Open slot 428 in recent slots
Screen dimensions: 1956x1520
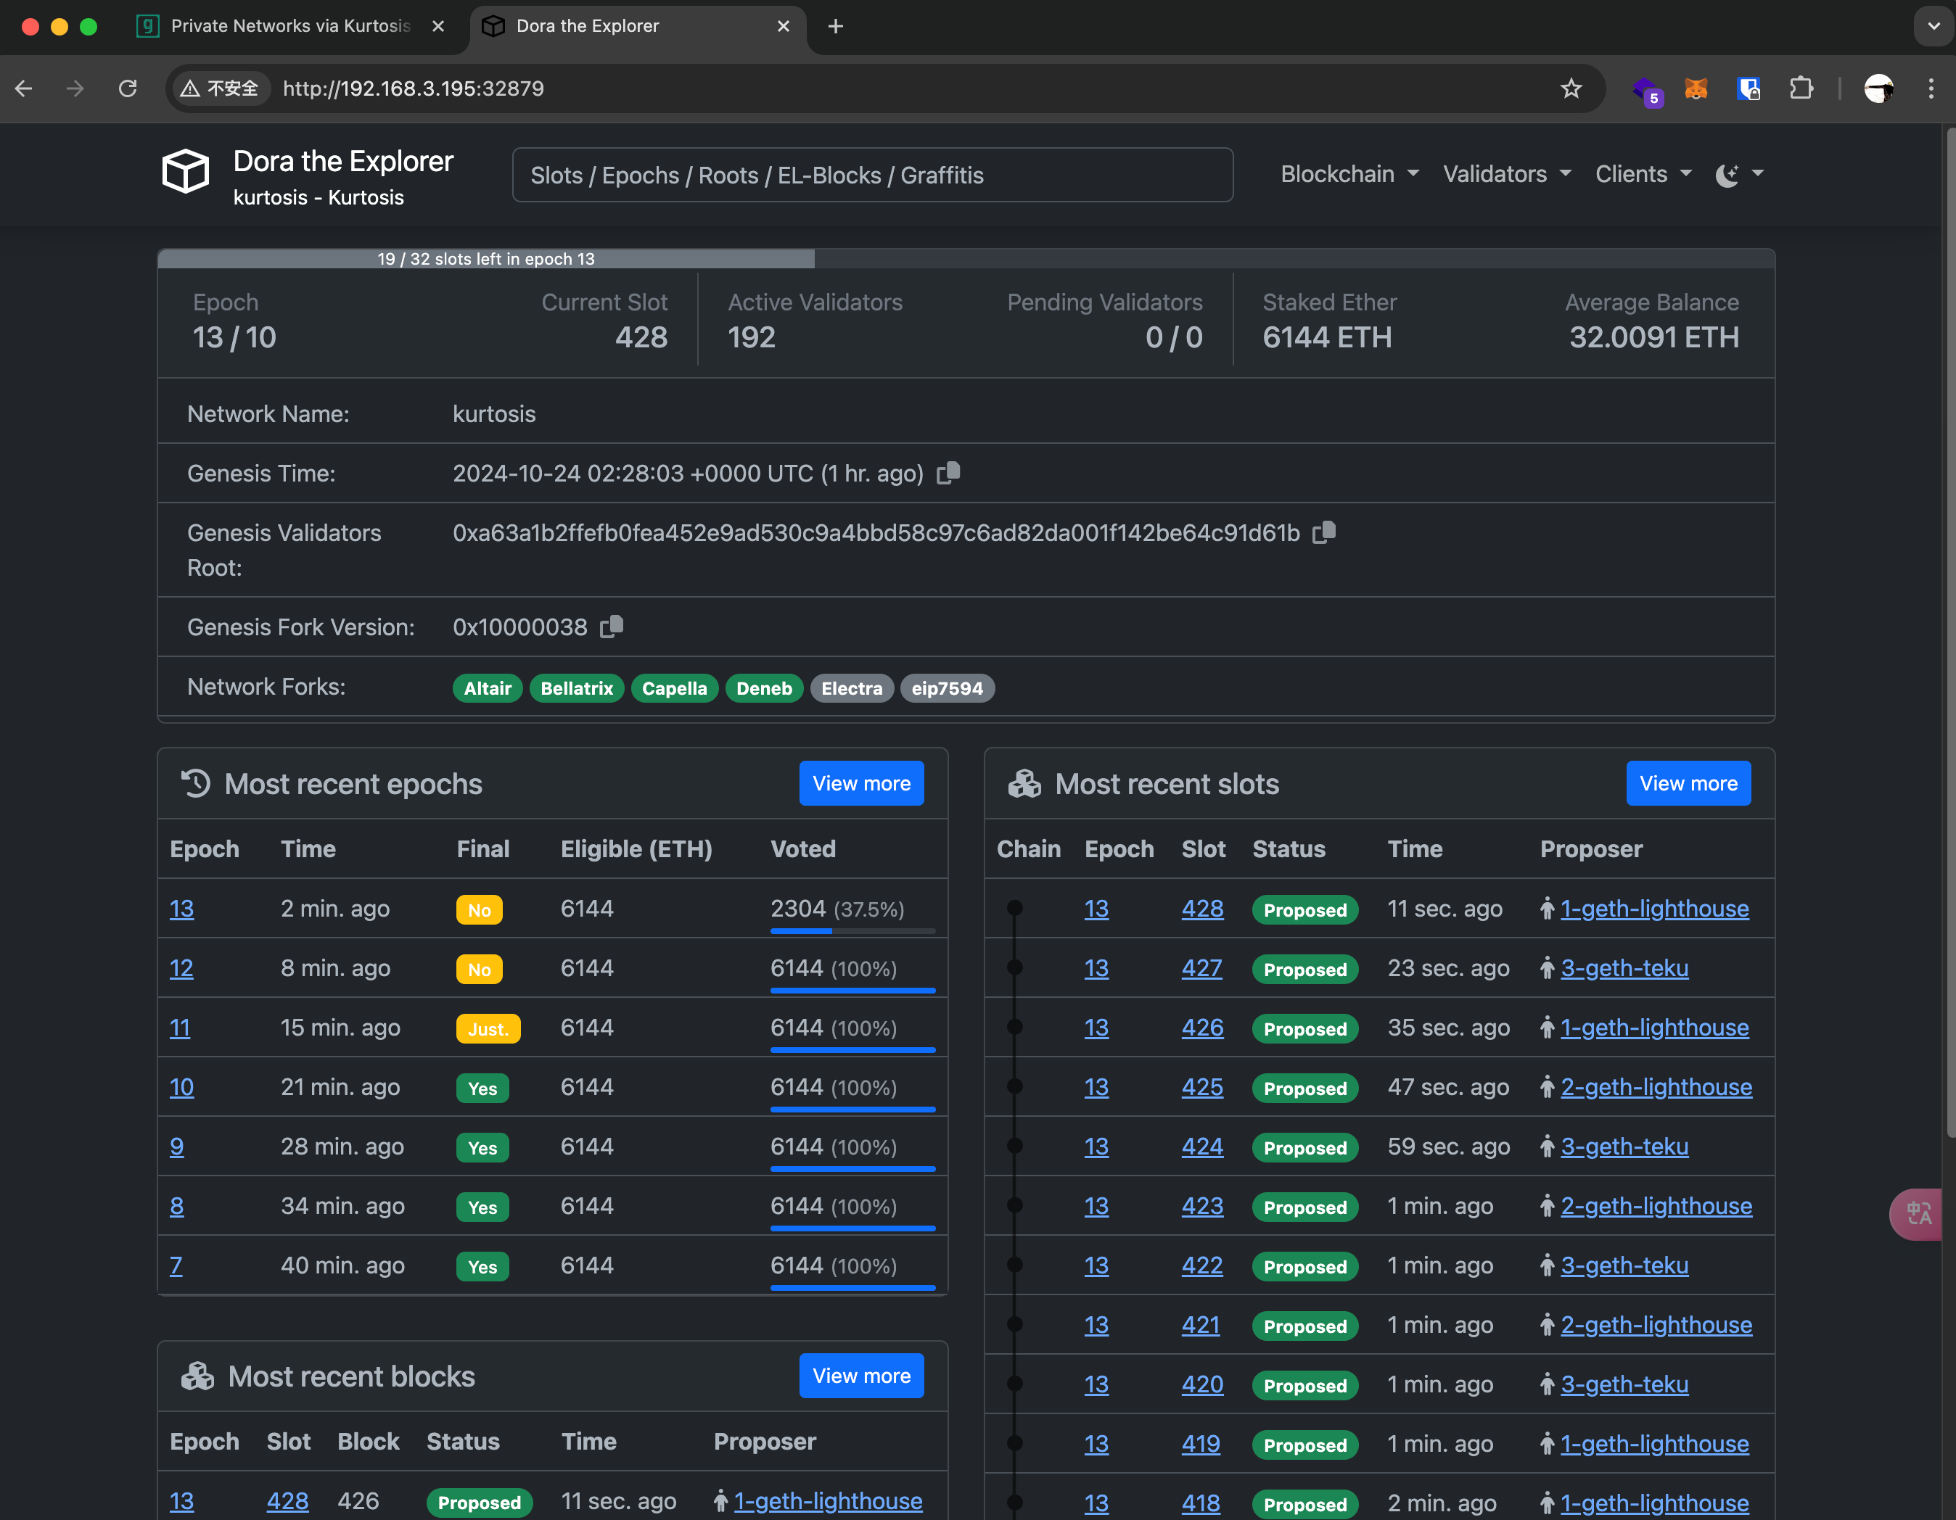click(x=1202, y=909)
